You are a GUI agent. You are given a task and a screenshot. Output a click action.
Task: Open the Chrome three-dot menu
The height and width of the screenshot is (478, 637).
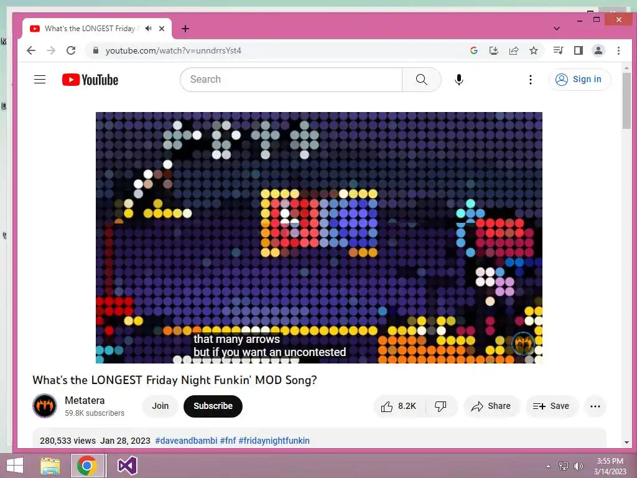pos(618,50)
